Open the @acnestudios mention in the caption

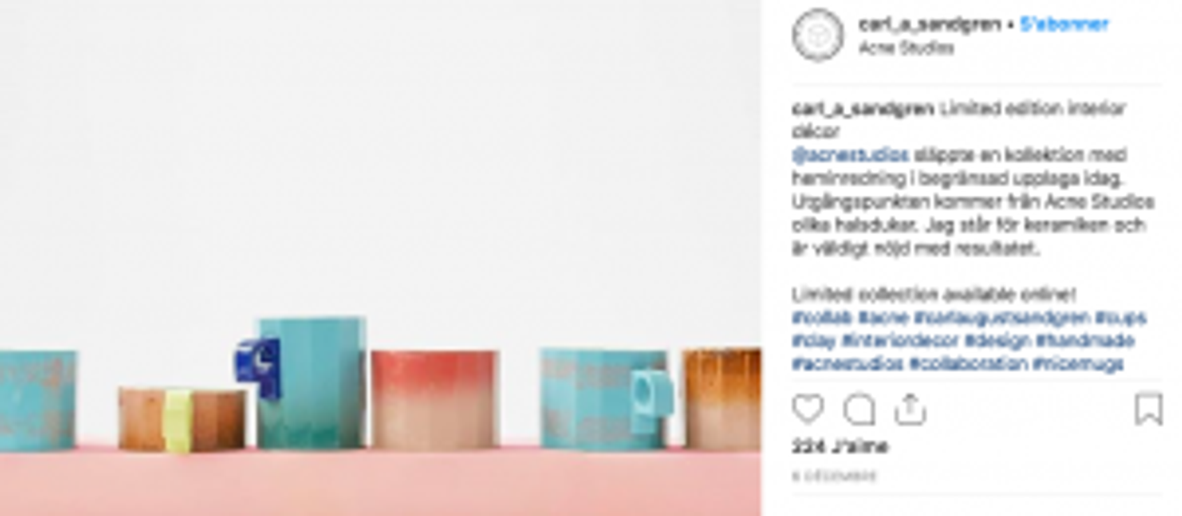coord(850,155)
